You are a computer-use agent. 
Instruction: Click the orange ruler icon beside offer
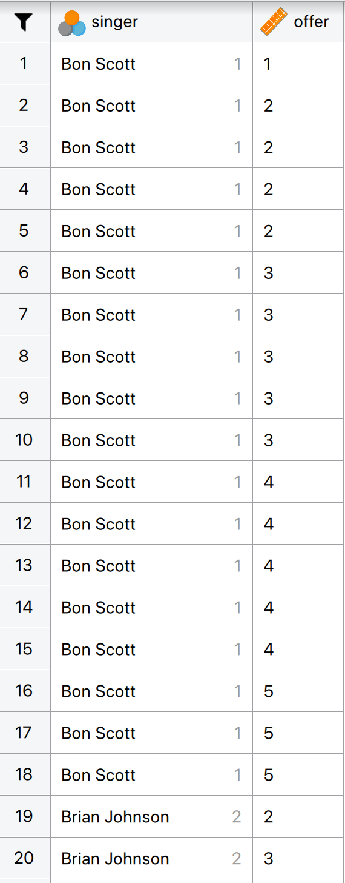coord(273,22)
